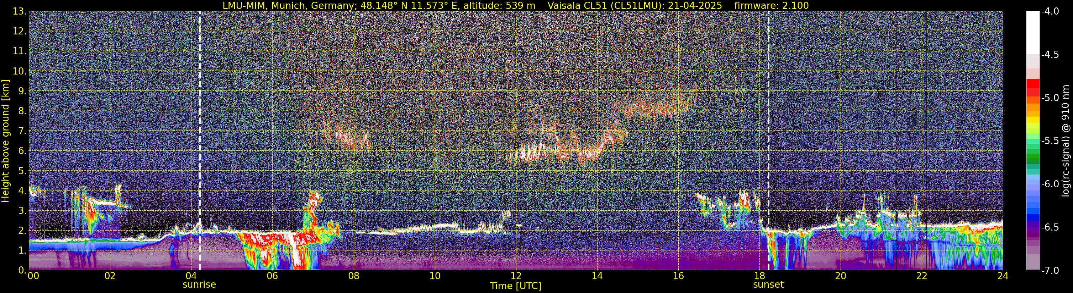The height and width of the screenshot is (293, 1073).
Task: Click the height axis tick '5.'
Action: point(22,171)
